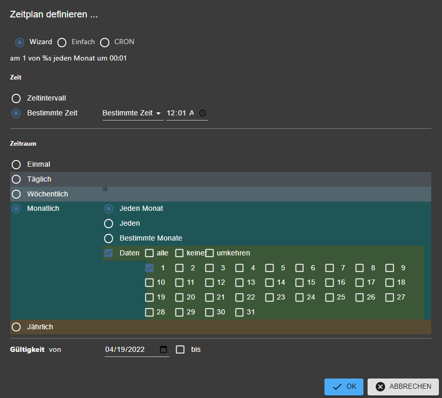The width and height of the screenshot is (442, 398).
Task: Open the calendar picker for Gültigkeit date
Action: (x=164, y=349)
